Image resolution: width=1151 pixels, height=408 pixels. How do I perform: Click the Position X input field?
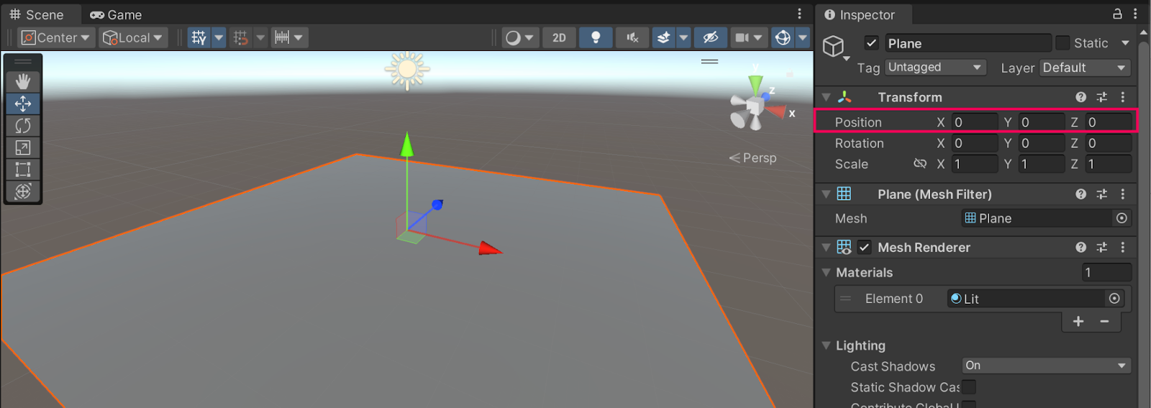click(x=974, y=122)
